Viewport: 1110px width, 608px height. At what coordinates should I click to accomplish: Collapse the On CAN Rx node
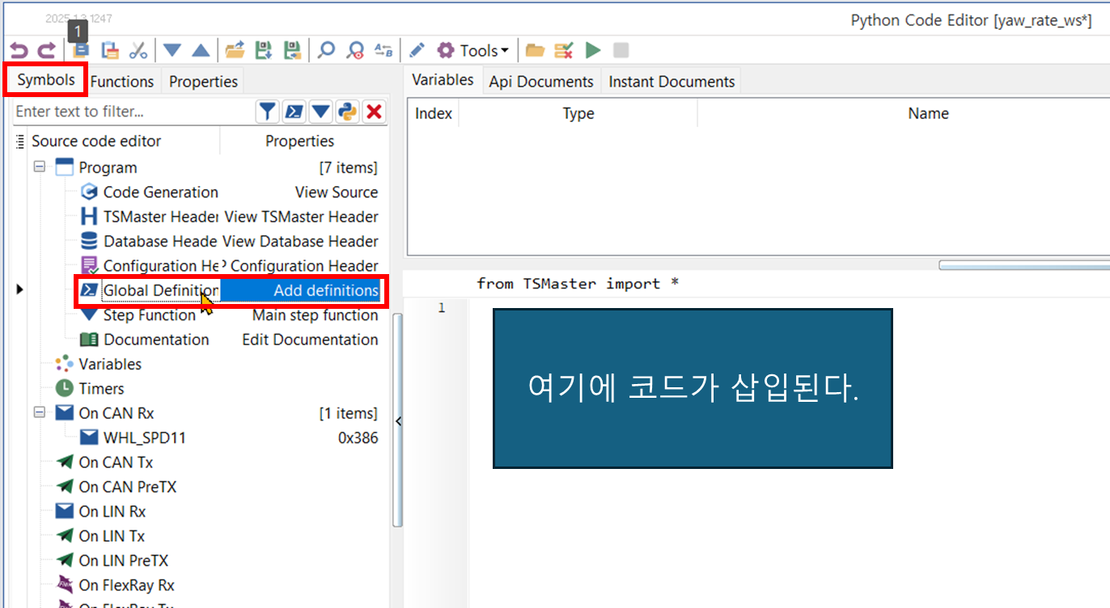click(39, 412)
